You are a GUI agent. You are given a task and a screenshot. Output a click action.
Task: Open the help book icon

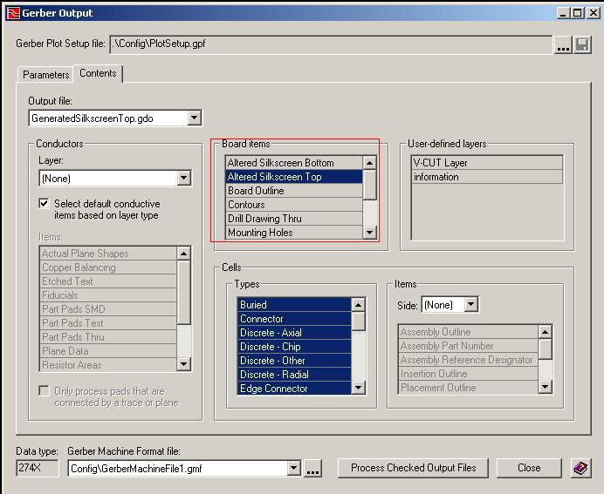pyautogui.click(x=580, y=468)
